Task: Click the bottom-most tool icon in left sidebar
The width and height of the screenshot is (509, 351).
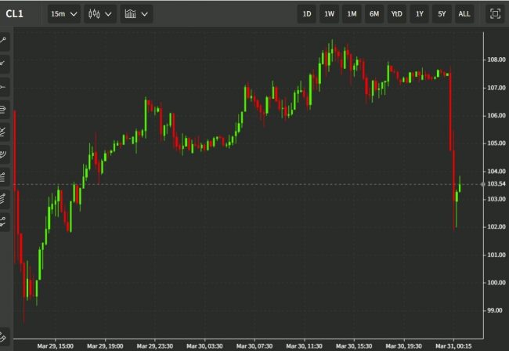Action: 4,334
